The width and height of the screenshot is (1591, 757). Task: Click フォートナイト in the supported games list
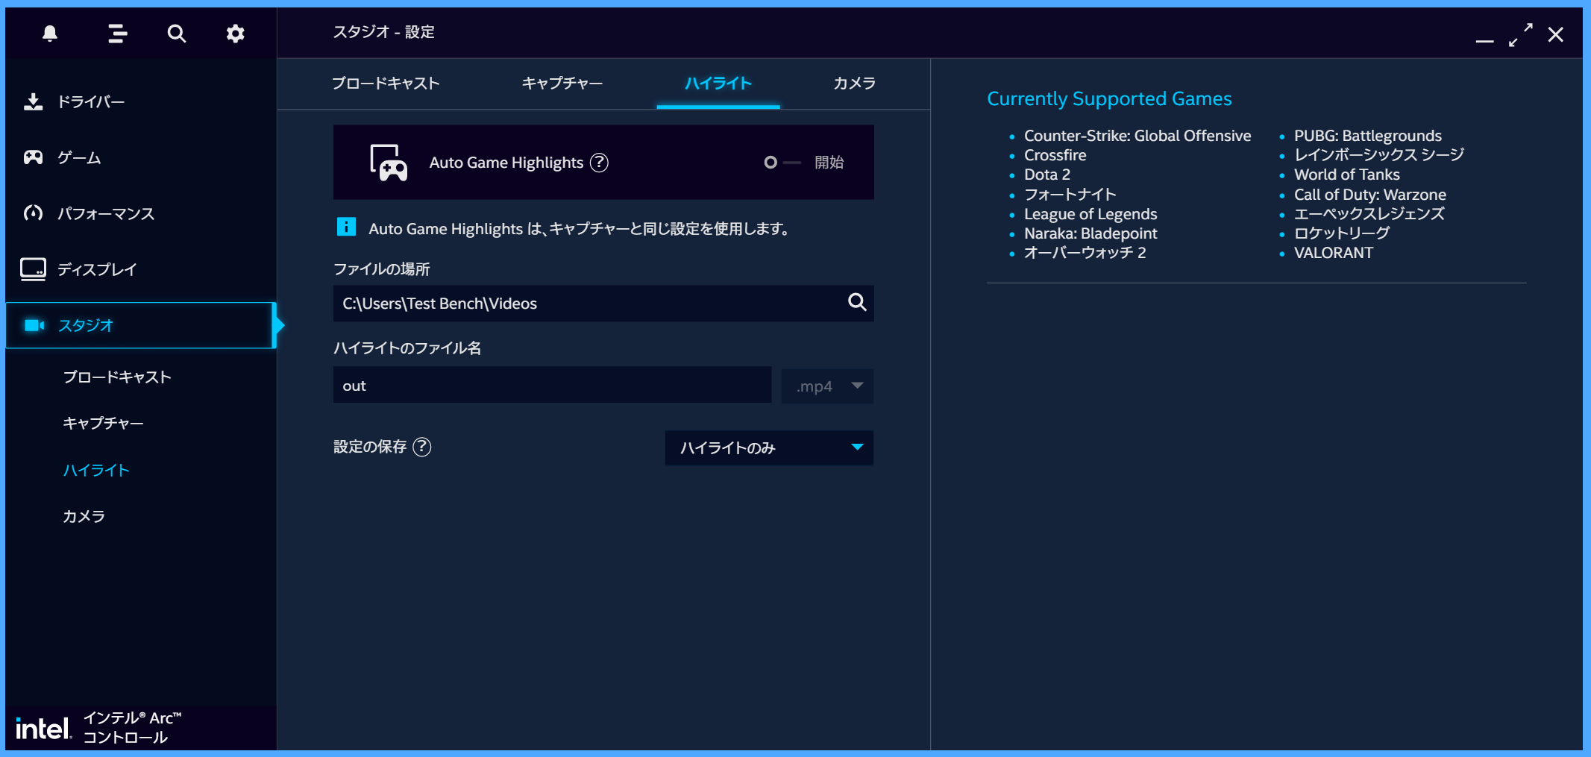[x=1070, y=195]
